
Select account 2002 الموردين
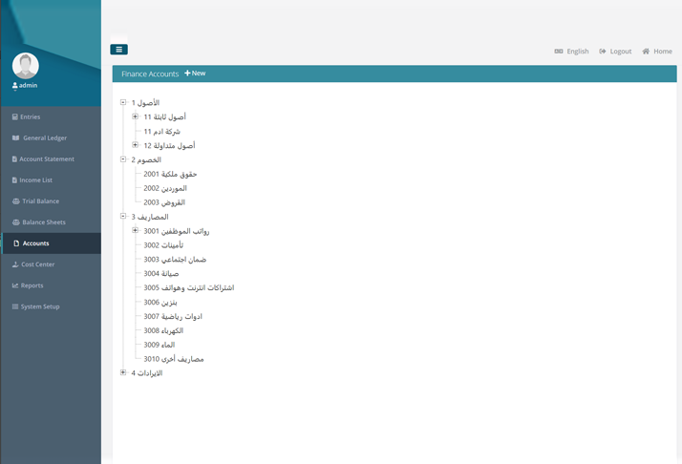(x=165, y=188)
